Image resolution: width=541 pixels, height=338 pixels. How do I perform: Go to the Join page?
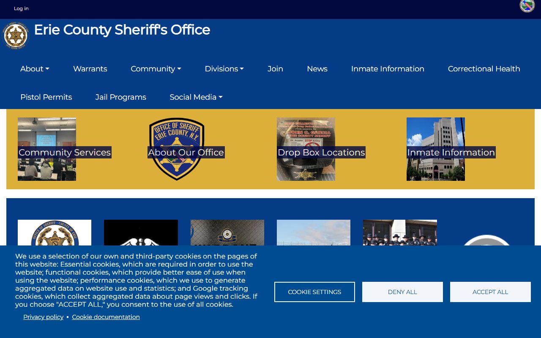pos(275,68)
